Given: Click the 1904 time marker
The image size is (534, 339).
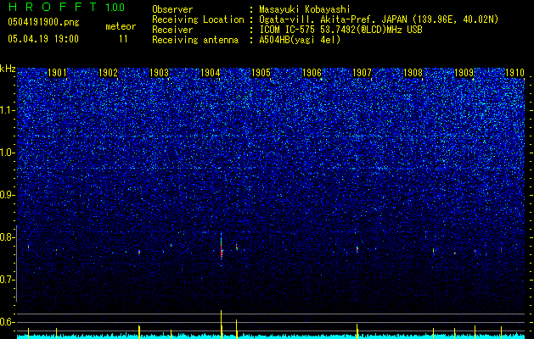Looking at the screenshot, I should [211, 72].
